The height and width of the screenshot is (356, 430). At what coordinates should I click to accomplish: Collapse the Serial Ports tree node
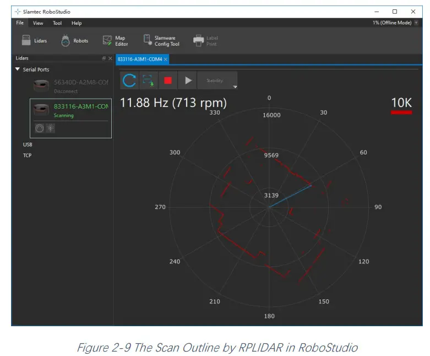[17, 69]
